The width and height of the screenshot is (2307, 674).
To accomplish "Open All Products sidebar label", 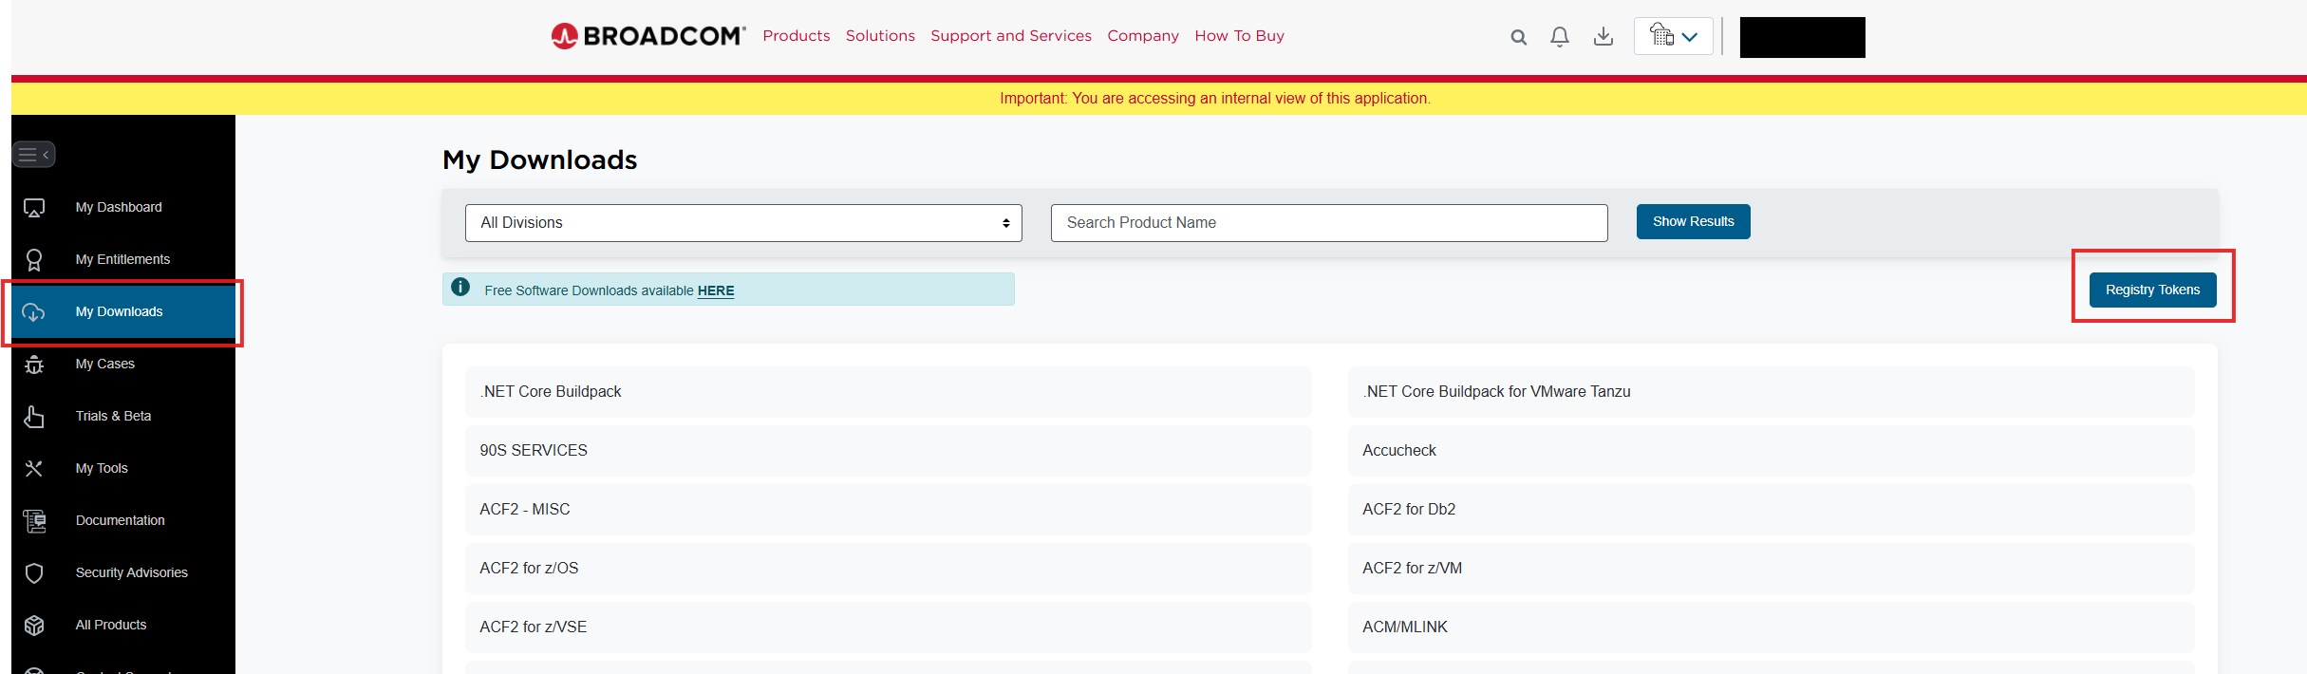I will tap(111, 625).
